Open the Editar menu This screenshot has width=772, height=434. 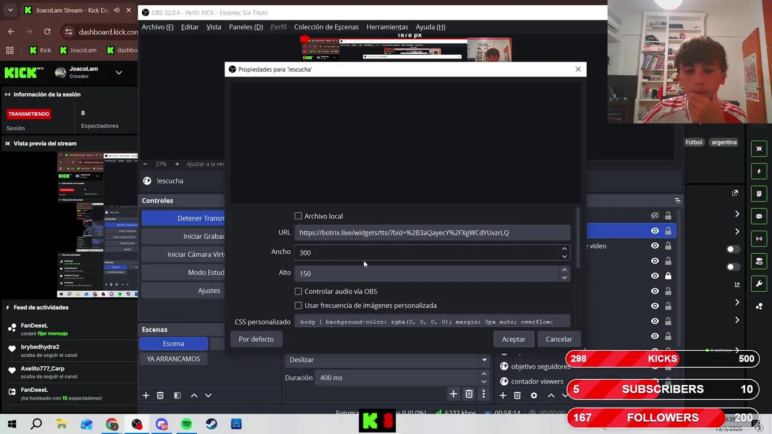[x=189, y=27]
